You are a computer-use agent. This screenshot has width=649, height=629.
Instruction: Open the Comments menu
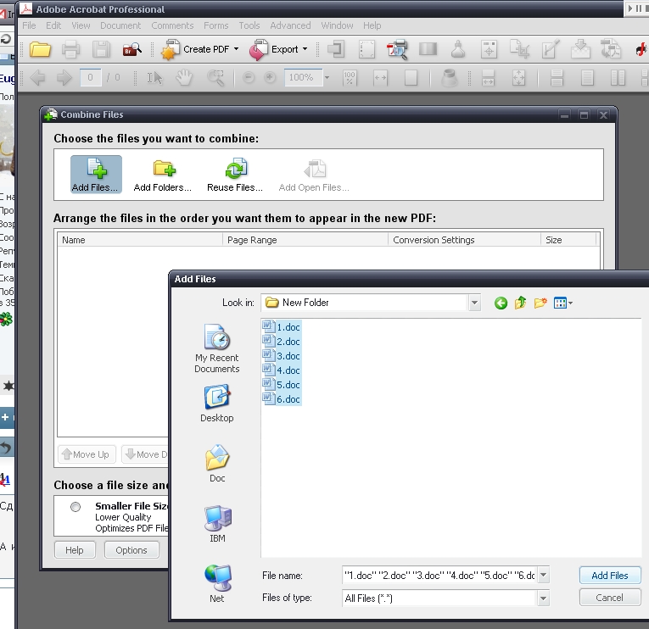[172, 25]
